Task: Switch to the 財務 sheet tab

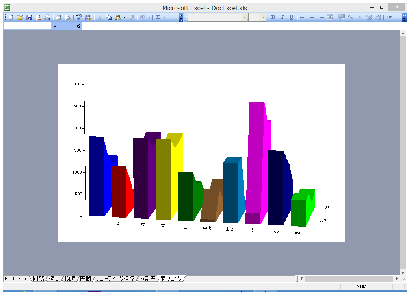Action: tap(39, 279)
